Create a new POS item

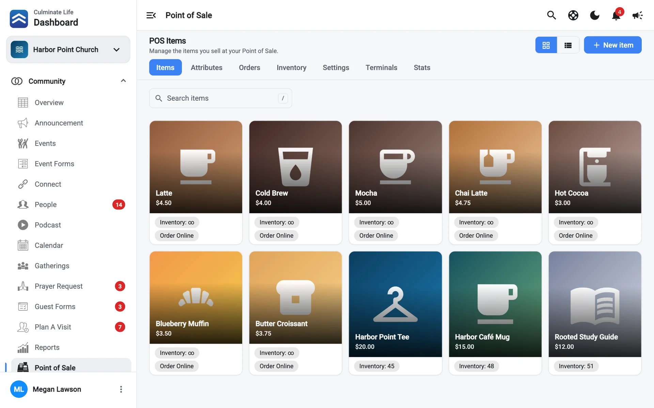click(612, 45)
